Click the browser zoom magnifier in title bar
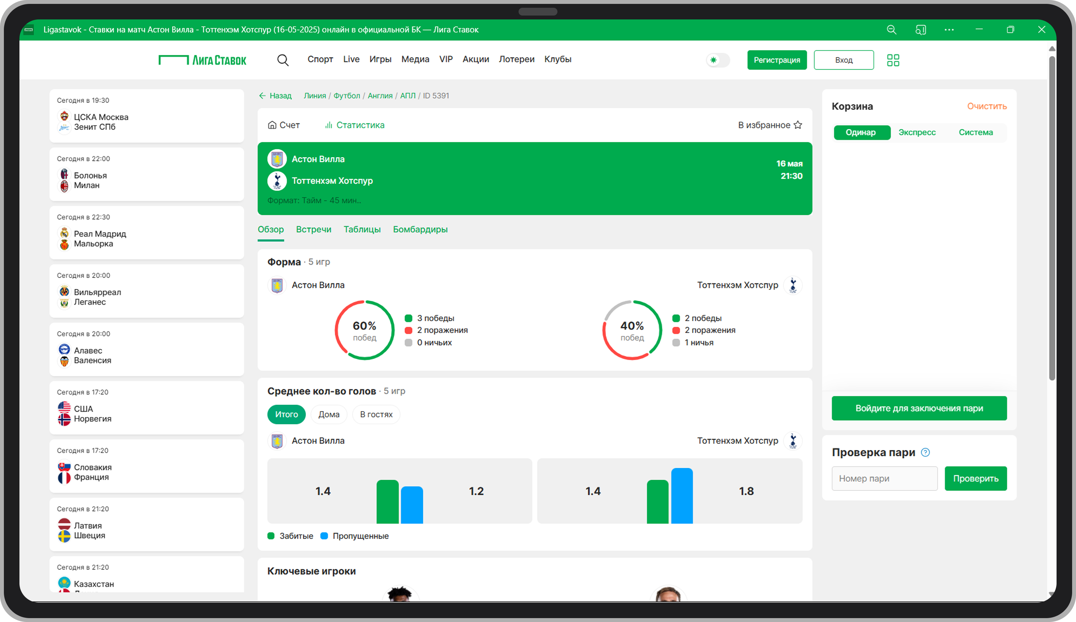This screenshot has width=1076, height=622. point(891,30)
